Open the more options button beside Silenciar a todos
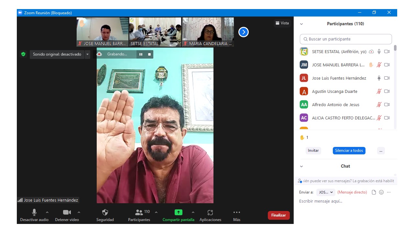The width and height of the screenshot is (414, 233). [x=381, y=150]
